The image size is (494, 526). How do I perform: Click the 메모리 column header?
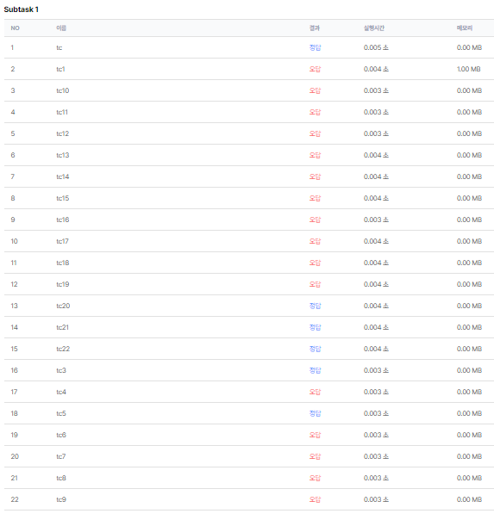(x=465, y=28)
